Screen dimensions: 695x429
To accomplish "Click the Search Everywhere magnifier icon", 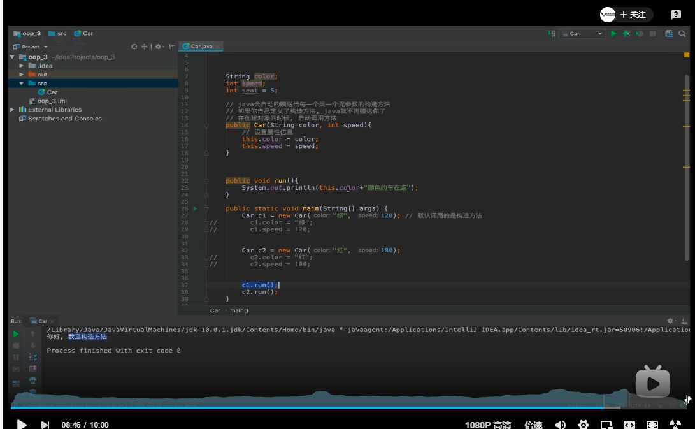I will click(x=682, y=34).
